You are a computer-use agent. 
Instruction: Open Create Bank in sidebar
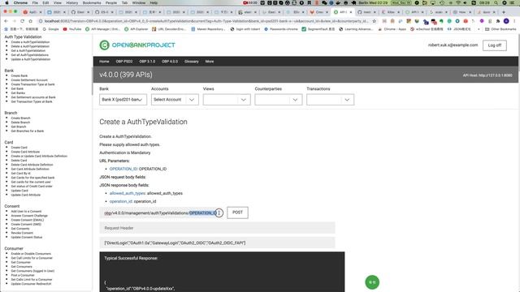click(19, 75)
